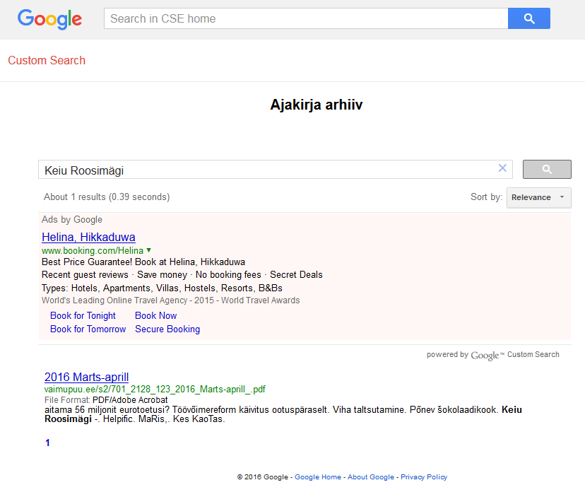Go to results page 1
Screen dimensions: 585x497
point(47,443)
